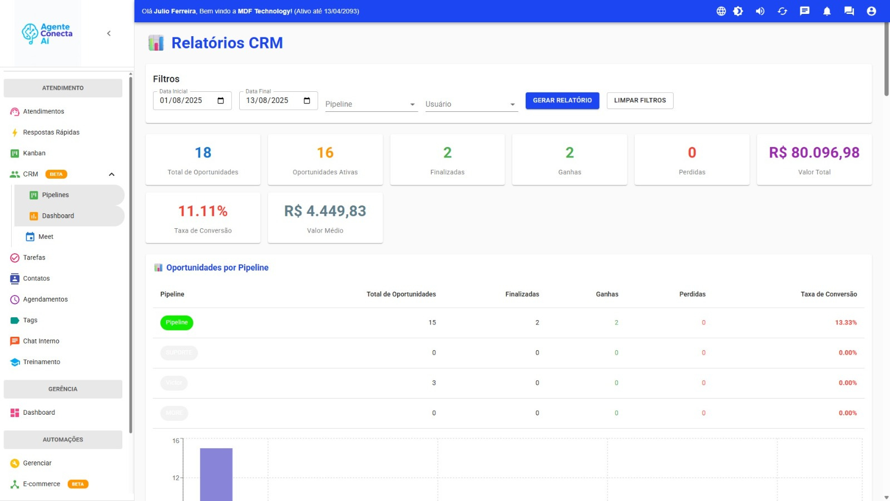Click the ATENDIMENTO section header

[x=63, y=88]
